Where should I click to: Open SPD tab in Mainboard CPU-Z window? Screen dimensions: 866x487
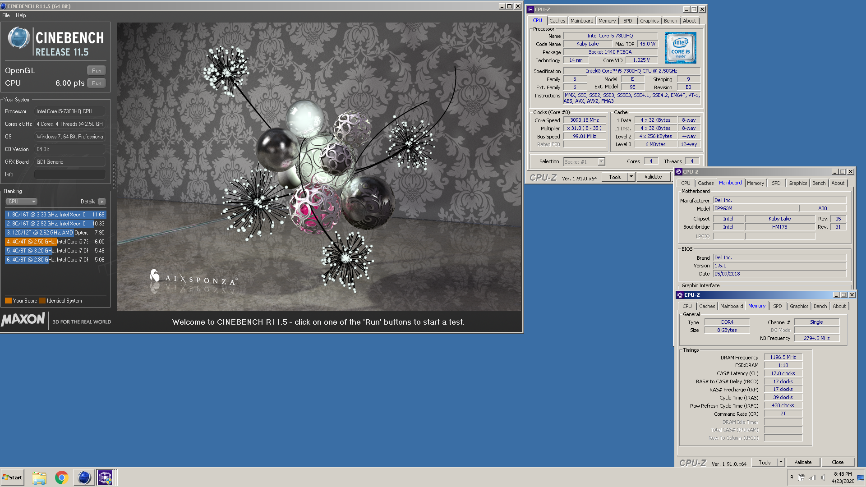coord(776,183)
